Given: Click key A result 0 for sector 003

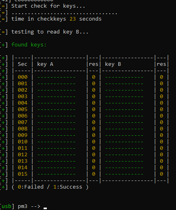Looking at the screenshot, I should coord(94,97).
